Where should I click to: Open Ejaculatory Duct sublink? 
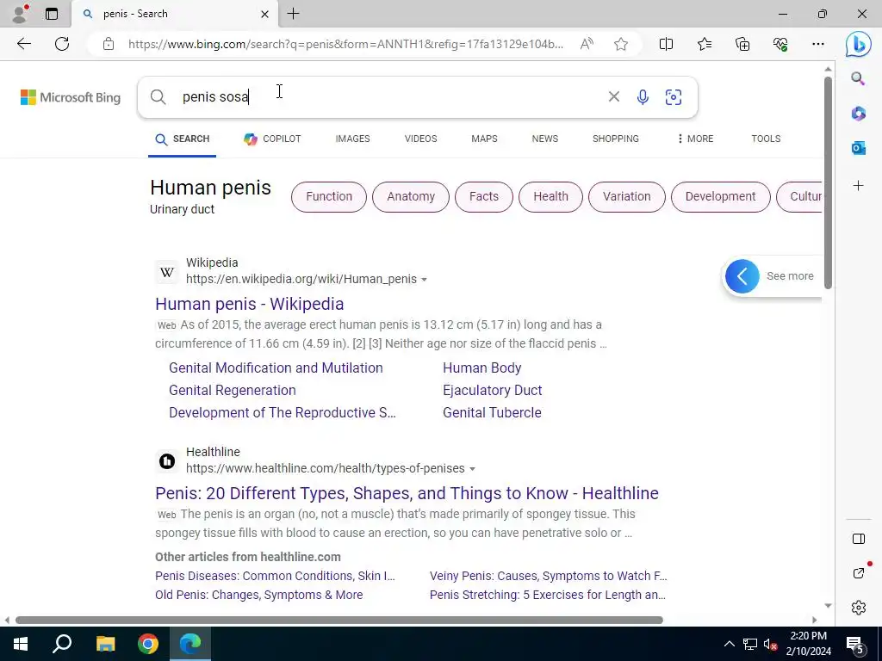(x=492, y=390)
